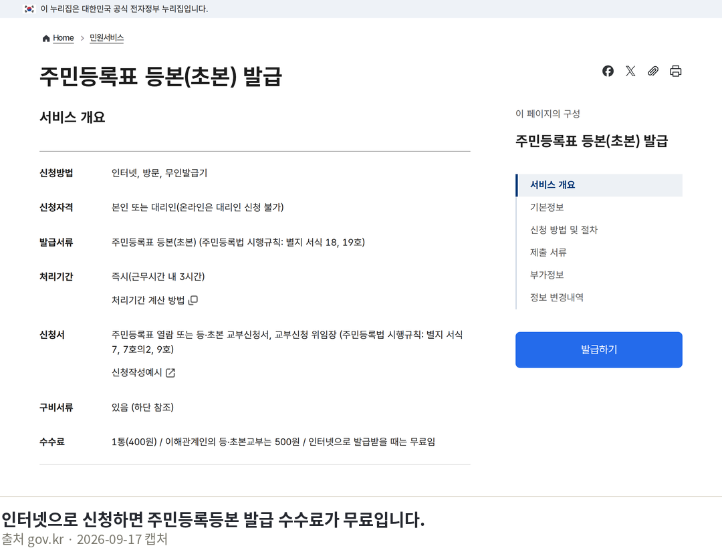Open 민원서비스 breadcrumb link
722x554 pixels.
click(x=106, y=37)
